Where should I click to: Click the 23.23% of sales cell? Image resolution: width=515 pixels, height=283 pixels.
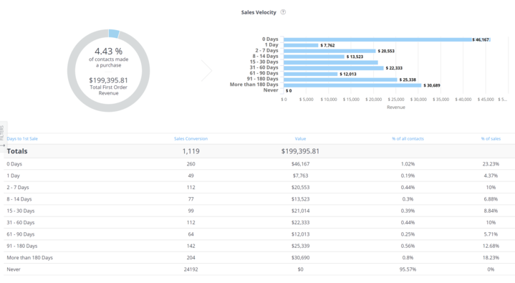pos(491,163)
